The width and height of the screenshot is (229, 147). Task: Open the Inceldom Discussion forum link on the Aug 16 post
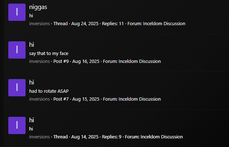click(140, 61)
